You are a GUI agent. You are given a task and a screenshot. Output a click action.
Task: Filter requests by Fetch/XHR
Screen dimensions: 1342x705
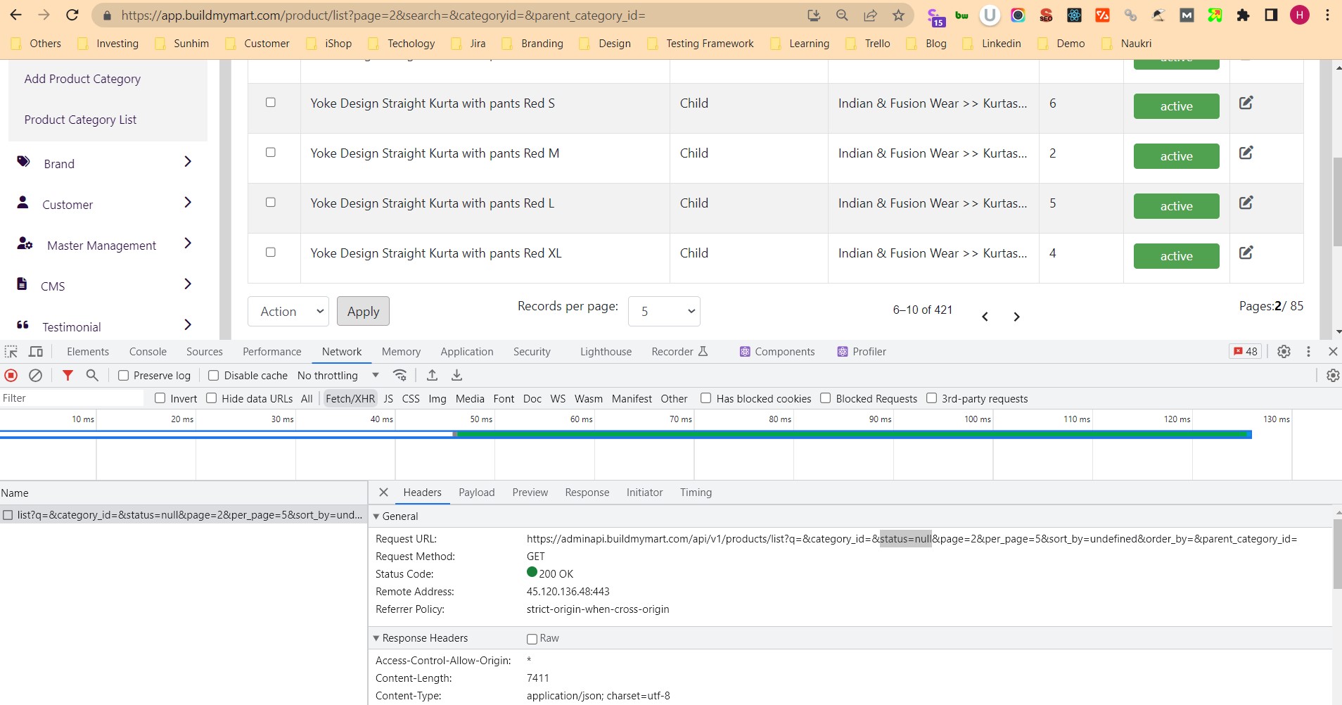350,398
